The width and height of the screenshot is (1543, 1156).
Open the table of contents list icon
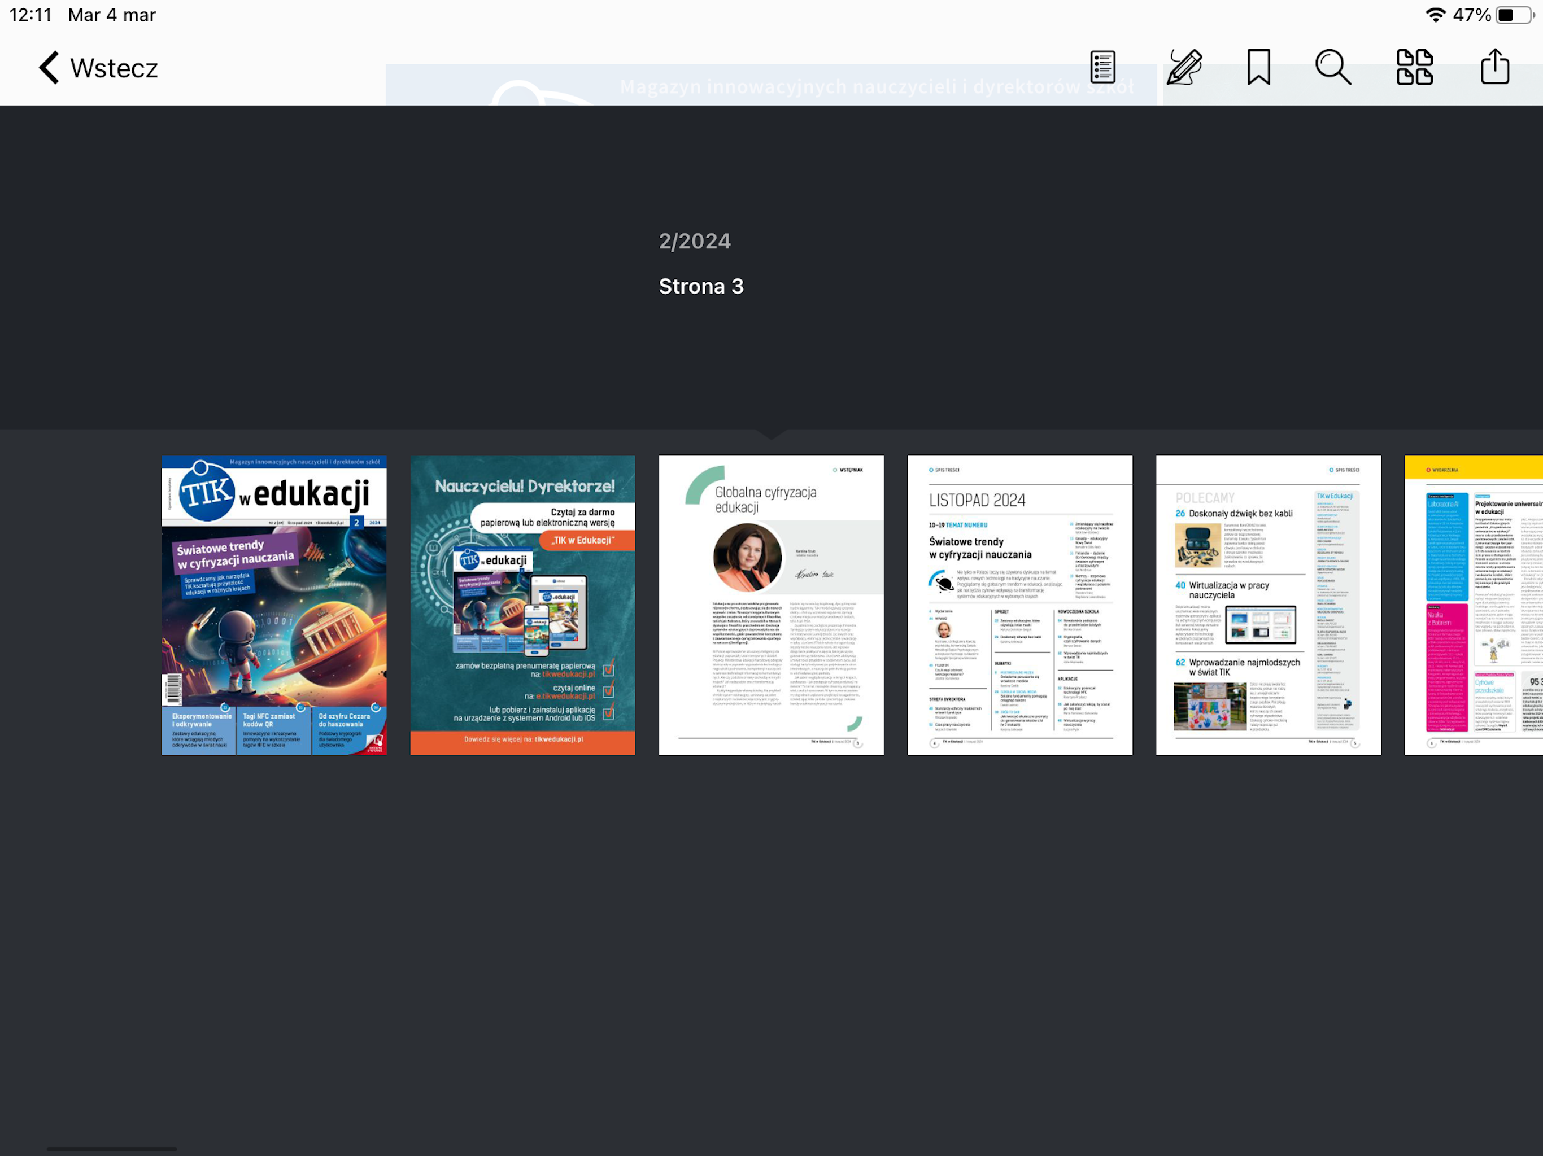(1103, 68)
